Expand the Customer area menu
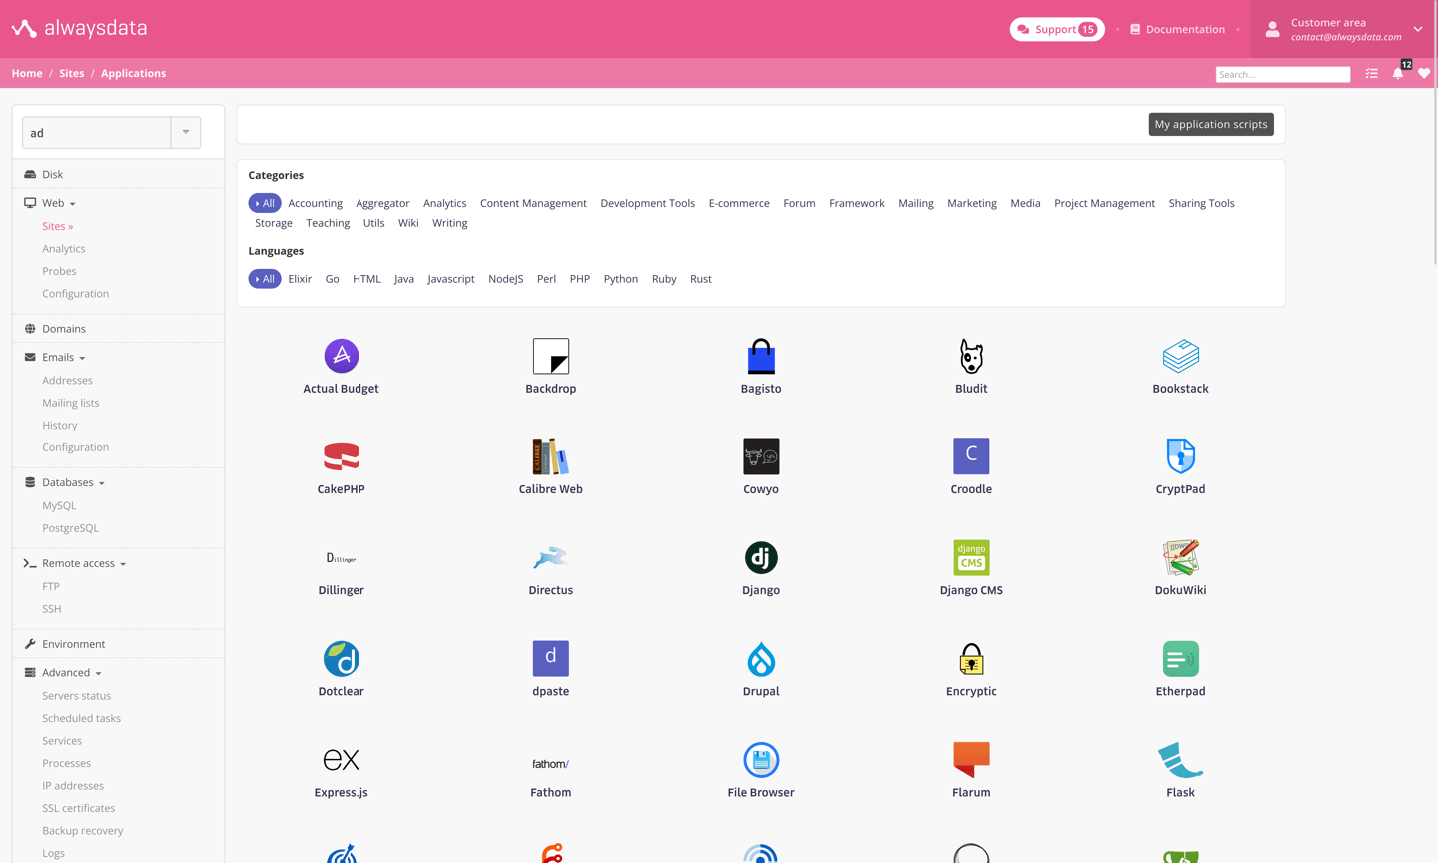Viewport: 1438px width, 863px height. point(1344,29)
